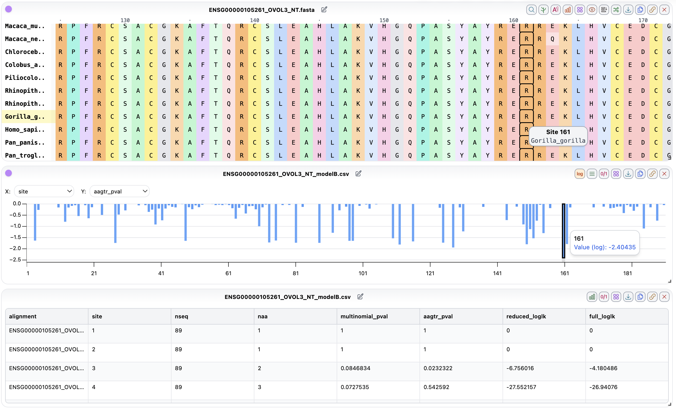Click the green lines menu icon in chart toolbar

592,174
